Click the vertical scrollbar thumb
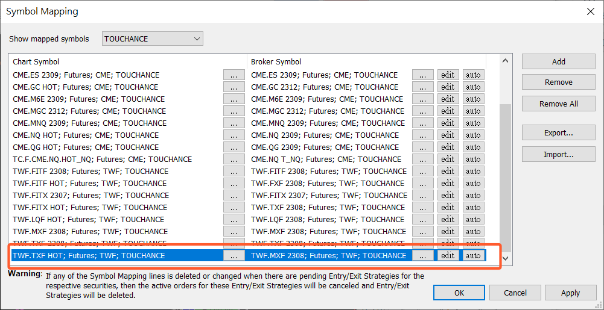This screenshot has width=604, height=310. [x=506, y=177]
